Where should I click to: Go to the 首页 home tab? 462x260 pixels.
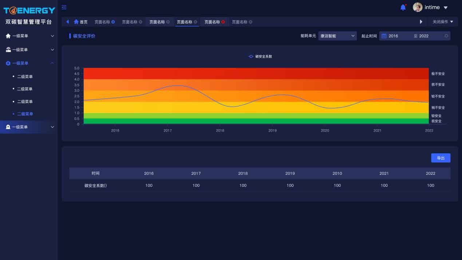coord(80,22)
